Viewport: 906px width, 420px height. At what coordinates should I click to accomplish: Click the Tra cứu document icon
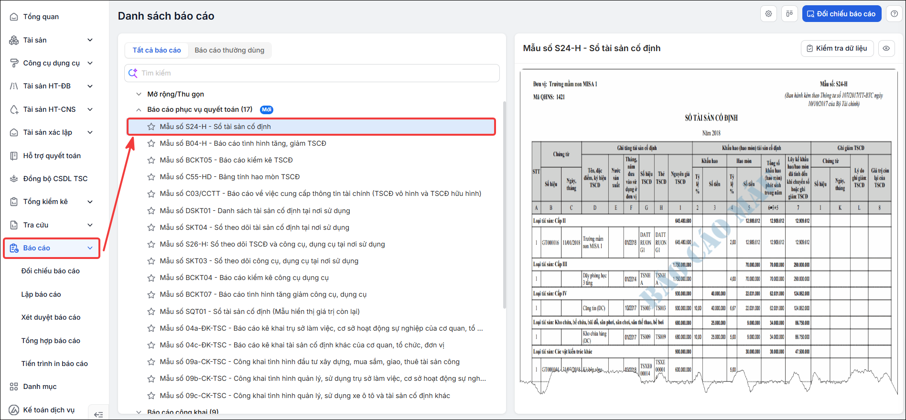[x=14, y=225]
